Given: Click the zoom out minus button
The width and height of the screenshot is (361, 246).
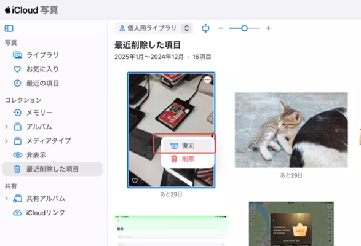Looking at the screenshot, I should point(221,28).
